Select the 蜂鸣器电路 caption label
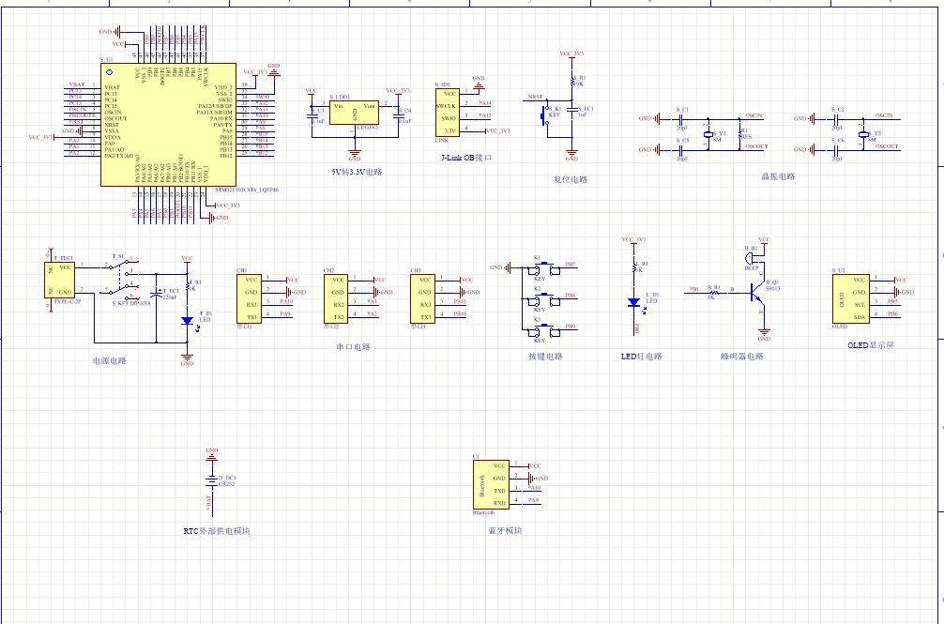944x624 pixels. click(x=742, y=357)
